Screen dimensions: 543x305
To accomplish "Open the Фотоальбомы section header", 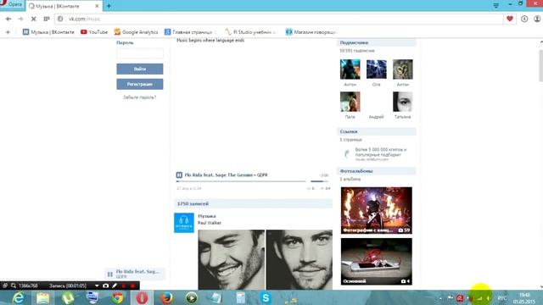I will click(x=377, y=171).
